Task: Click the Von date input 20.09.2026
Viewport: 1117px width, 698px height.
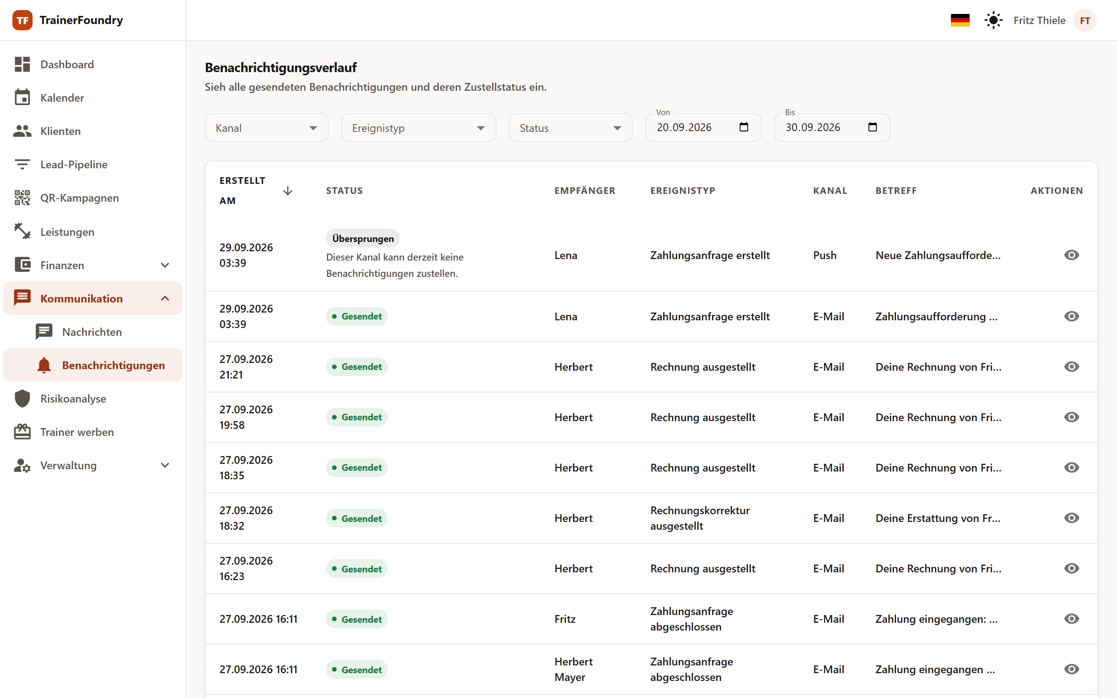Action: click(703, 128)
